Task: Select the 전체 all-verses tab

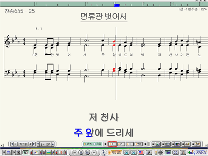Action: [139, 144]
